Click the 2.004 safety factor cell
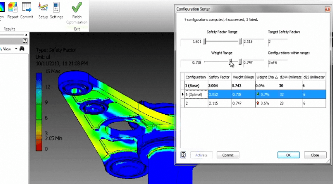Viewport: 333px width, 184px height. pyautogui.click(x=220, y=86)
